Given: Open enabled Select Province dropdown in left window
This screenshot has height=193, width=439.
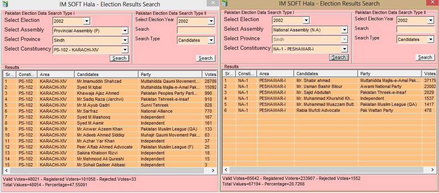Looking at the screenshot, I should 125,40.
